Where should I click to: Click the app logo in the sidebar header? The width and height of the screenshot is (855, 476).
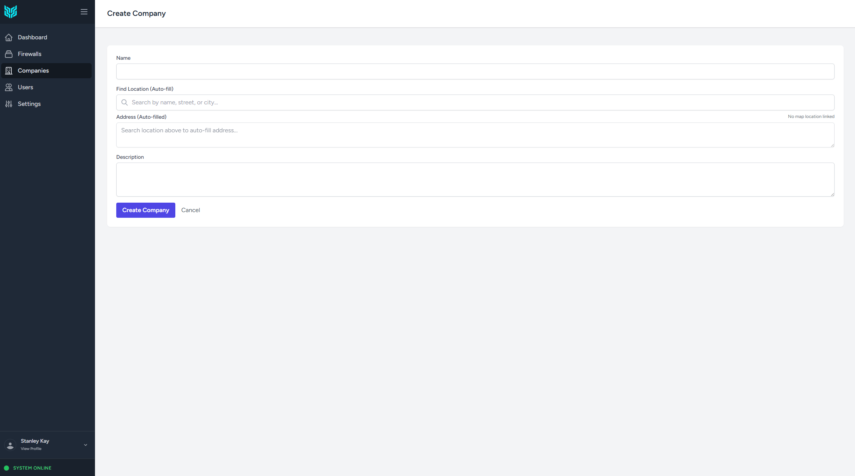click(x=11, y=12)
